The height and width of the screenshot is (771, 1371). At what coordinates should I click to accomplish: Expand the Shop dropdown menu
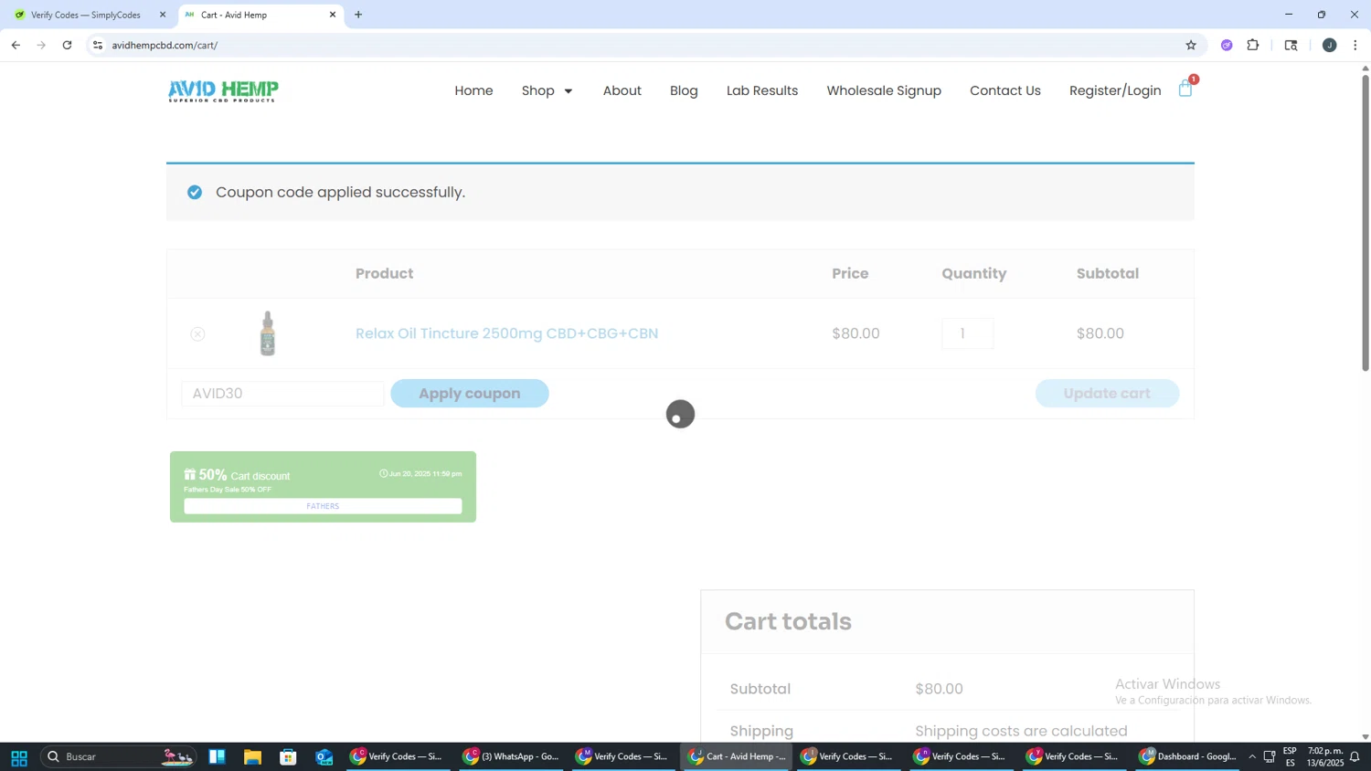click(x=547, y=90)
